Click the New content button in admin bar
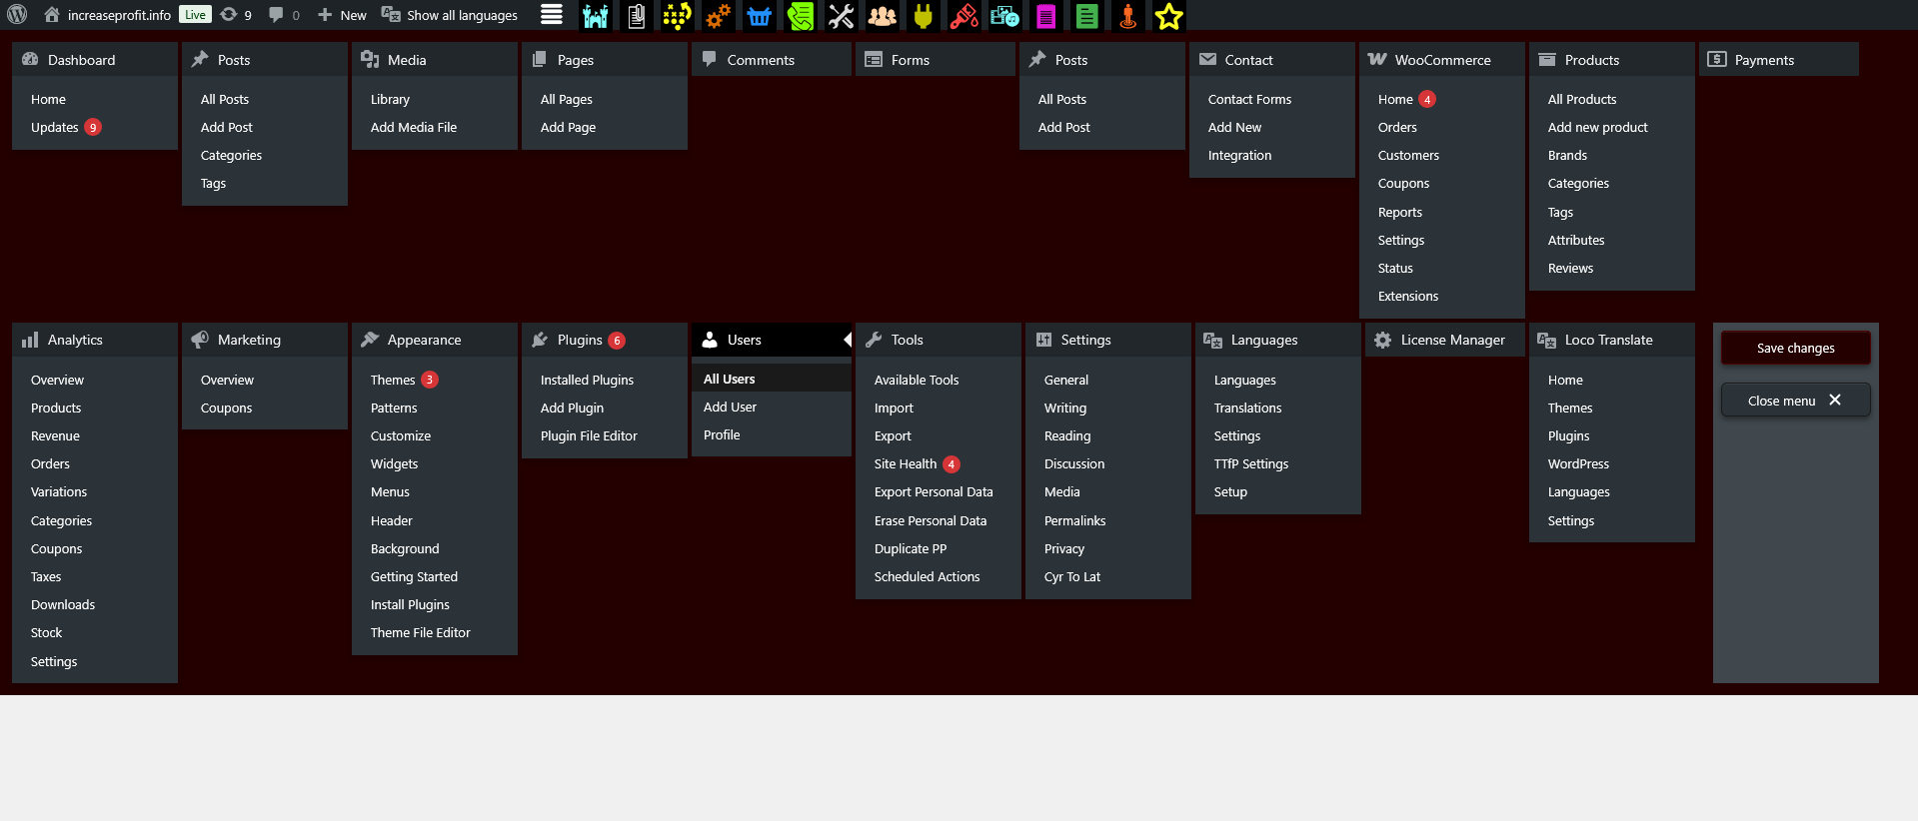Screen dimensions: 1918x821 pyautogui.click(x=342, y=15)
